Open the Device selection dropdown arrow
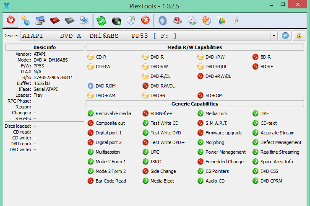Viewport: 310px width, 206px height. pos(274,36)
